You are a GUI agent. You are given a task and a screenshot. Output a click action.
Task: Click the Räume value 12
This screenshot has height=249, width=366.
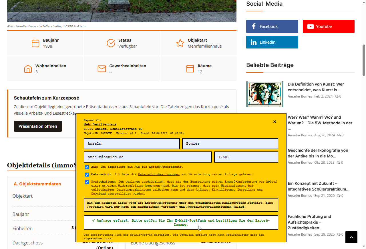click(200, 72)
